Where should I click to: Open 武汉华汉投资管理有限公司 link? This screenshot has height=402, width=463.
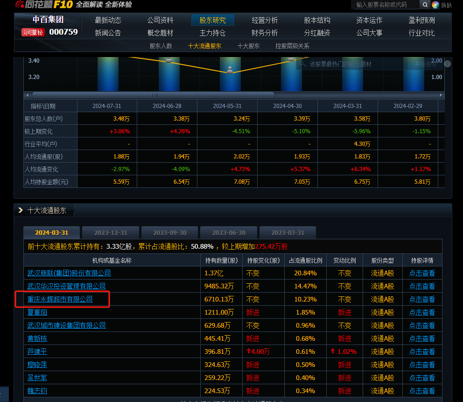66,286
